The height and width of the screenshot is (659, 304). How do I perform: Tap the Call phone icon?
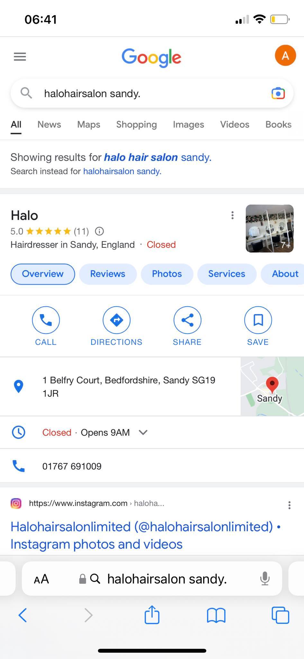point(46,320)
